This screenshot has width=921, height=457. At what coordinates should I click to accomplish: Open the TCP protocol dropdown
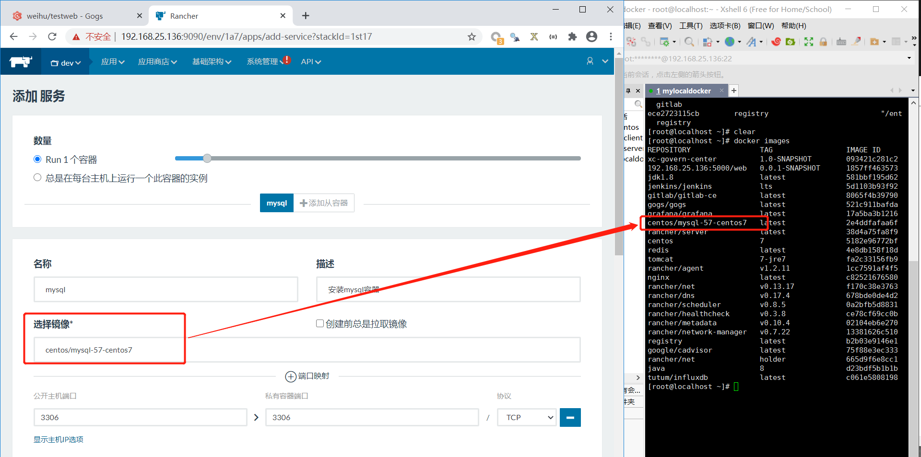[x=527, y=417]
